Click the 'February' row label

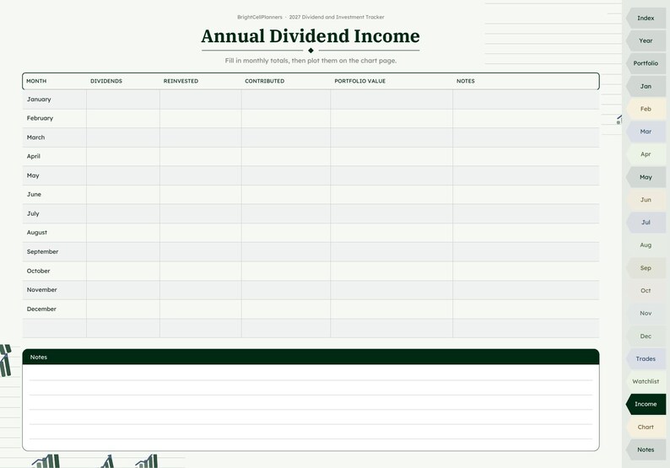40,118
